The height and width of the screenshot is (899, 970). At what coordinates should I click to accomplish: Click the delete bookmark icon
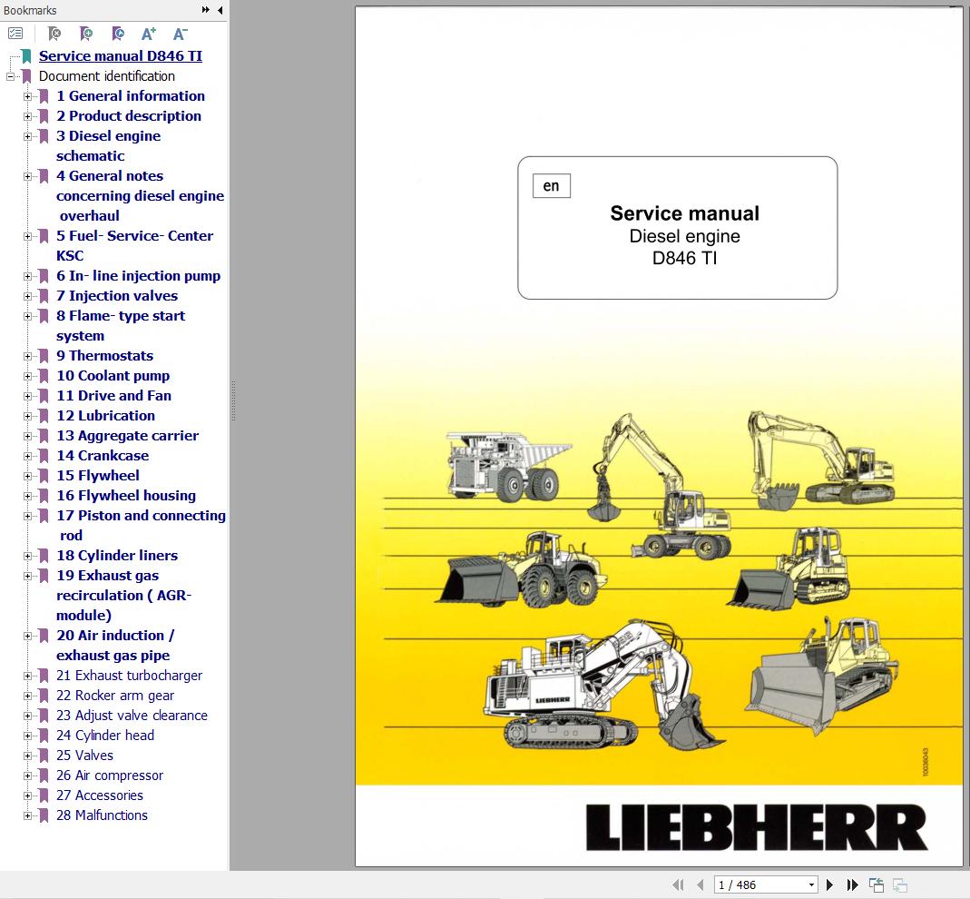[x=54, y=34]
